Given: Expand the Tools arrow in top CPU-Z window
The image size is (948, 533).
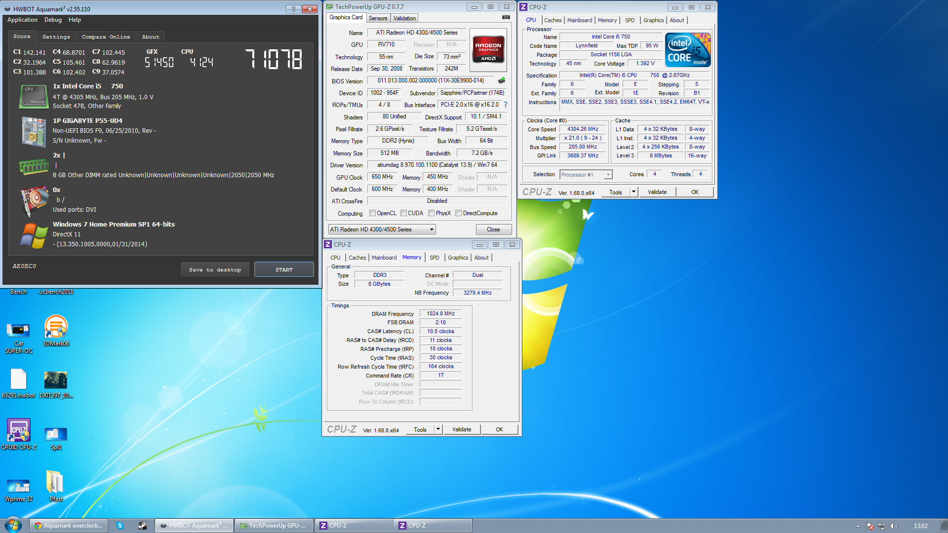Looking at the screenshot, I should pos(633,192).
